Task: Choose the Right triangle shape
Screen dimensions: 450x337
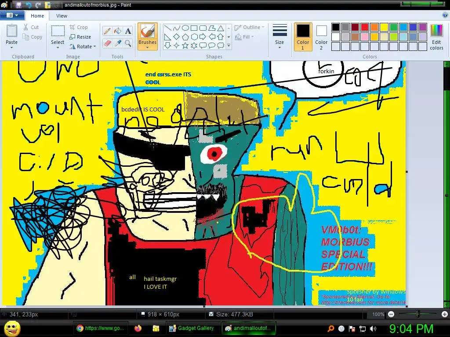Action: [168, 37]
